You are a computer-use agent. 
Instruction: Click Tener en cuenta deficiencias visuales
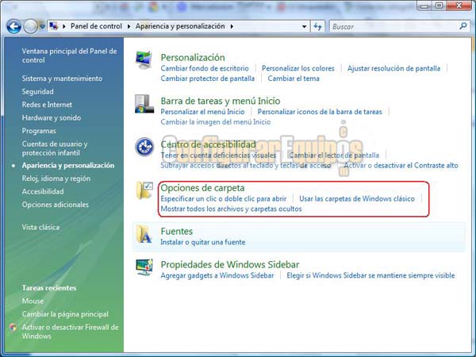point(218,155)
